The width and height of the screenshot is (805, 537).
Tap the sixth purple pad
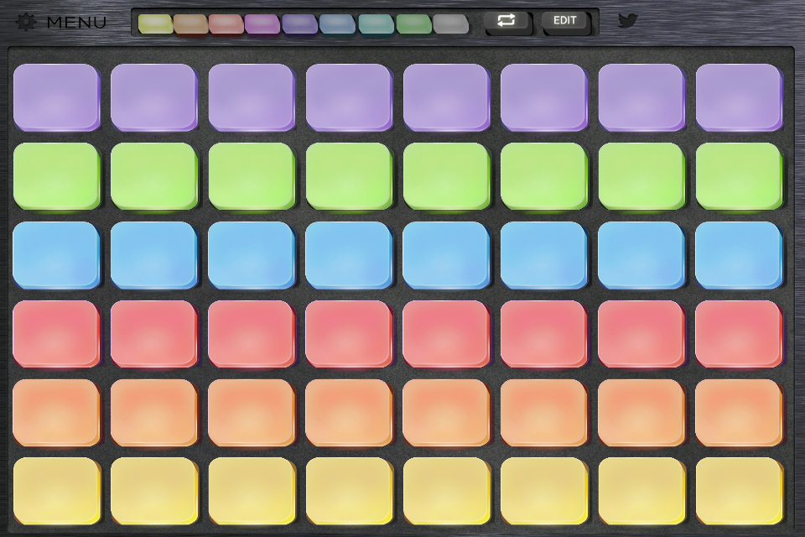click(x=544, y=97)
